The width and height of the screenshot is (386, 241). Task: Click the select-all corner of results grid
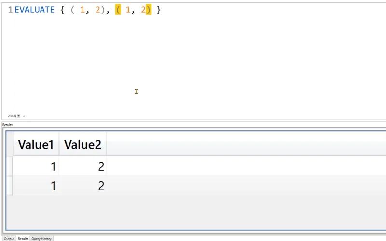pyautogui.click(x=10, y=144)
